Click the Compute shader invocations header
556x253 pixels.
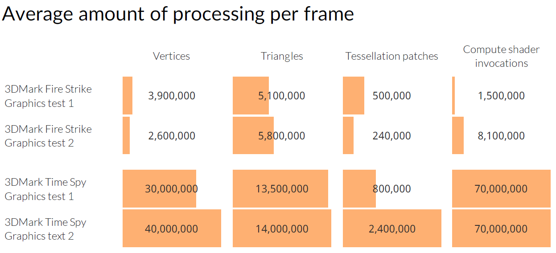(501, 56)
